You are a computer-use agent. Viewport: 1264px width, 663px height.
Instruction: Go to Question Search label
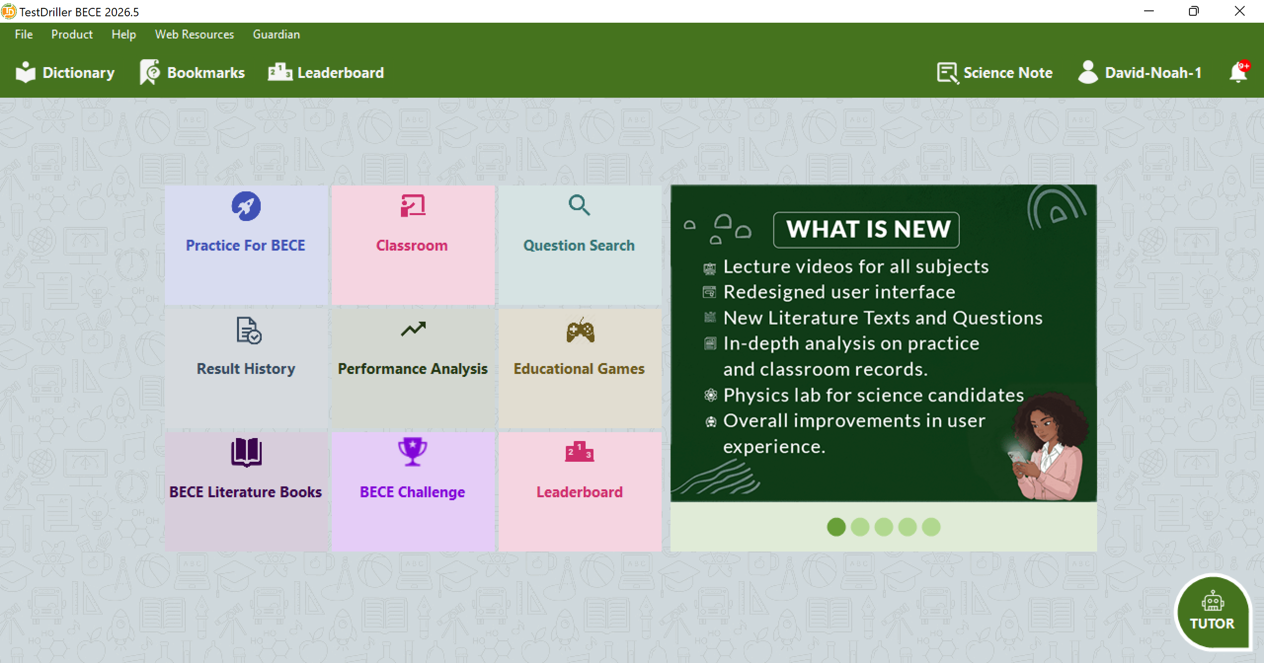click(579, 245)
